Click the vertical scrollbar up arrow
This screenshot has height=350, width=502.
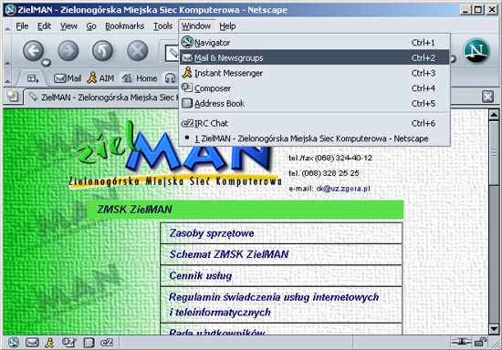point(494,115)
